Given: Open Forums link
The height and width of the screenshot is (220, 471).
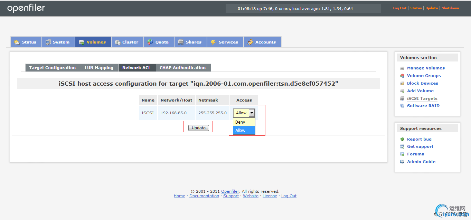Looking at the screenshot, I should (415, 154).
